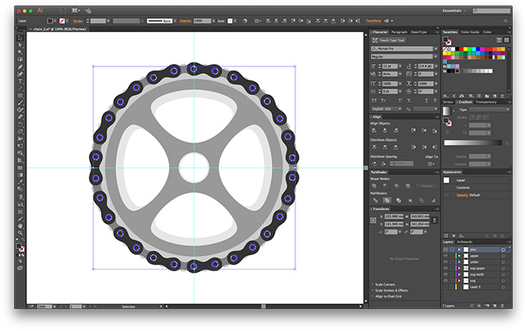
Task: Enable the Scale Corners checkbox
Action: tap(374, 283)
